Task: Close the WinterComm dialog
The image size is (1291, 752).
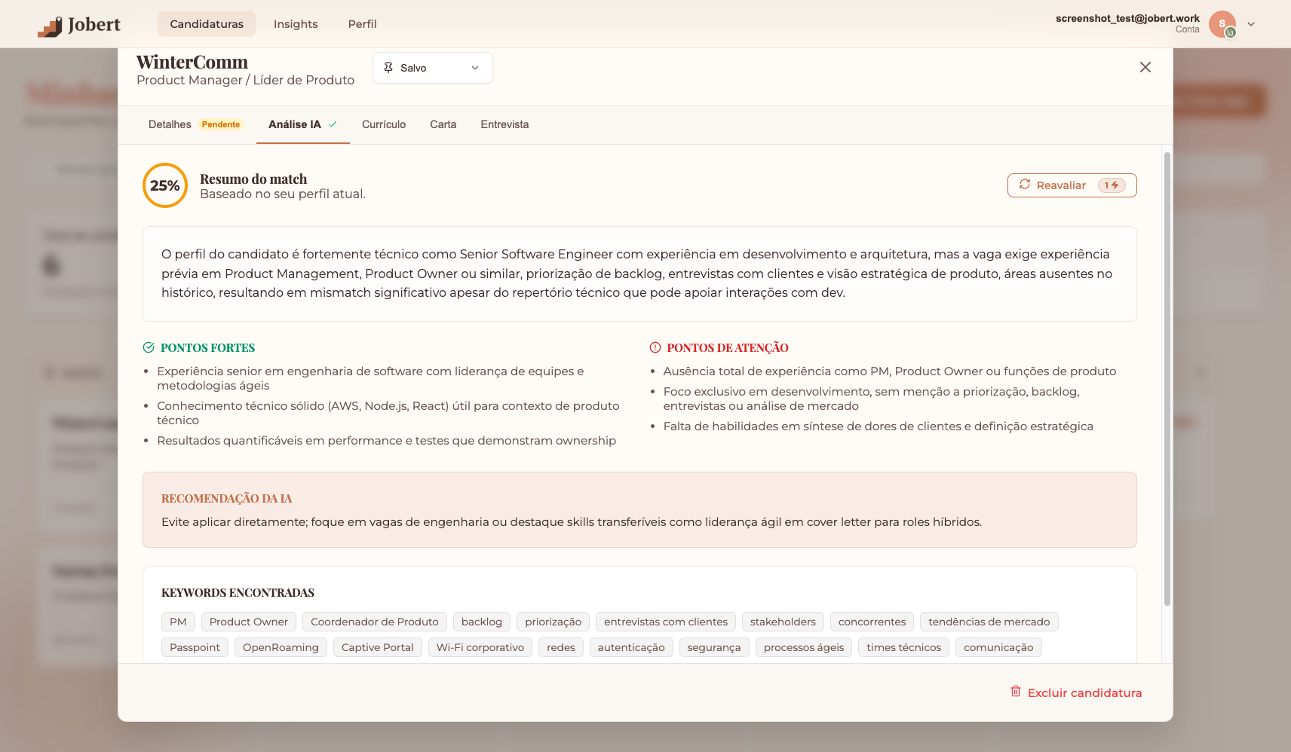Action: (x=1145, y=67)
